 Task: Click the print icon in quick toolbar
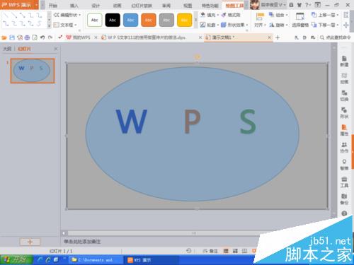point(27,37)
